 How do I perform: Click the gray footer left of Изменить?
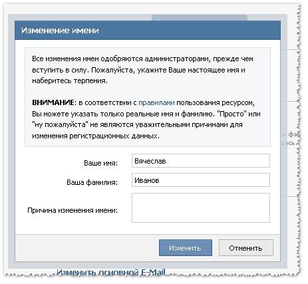coord(86,248)
